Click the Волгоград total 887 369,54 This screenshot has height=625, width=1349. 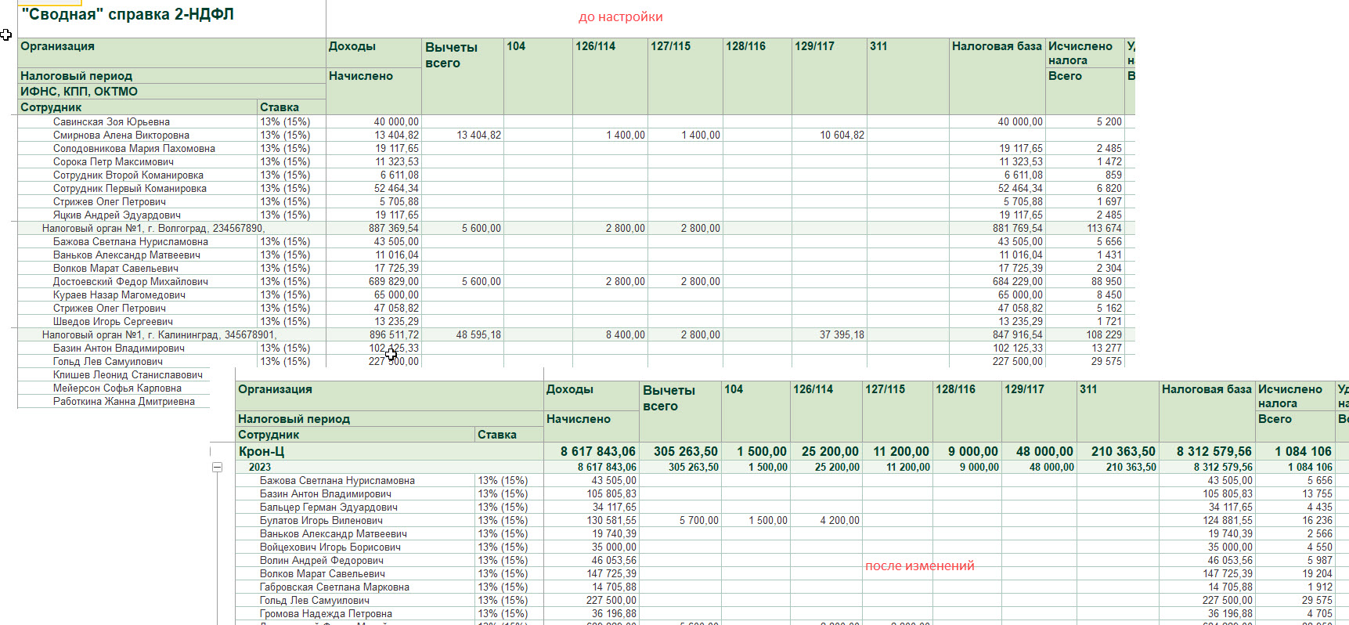pyautogui.click(x=394, y=228)
